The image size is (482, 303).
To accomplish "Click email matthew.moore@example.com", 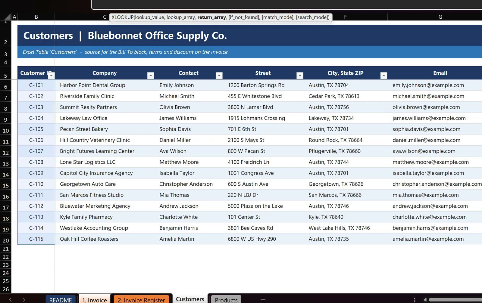I will 435,162.
